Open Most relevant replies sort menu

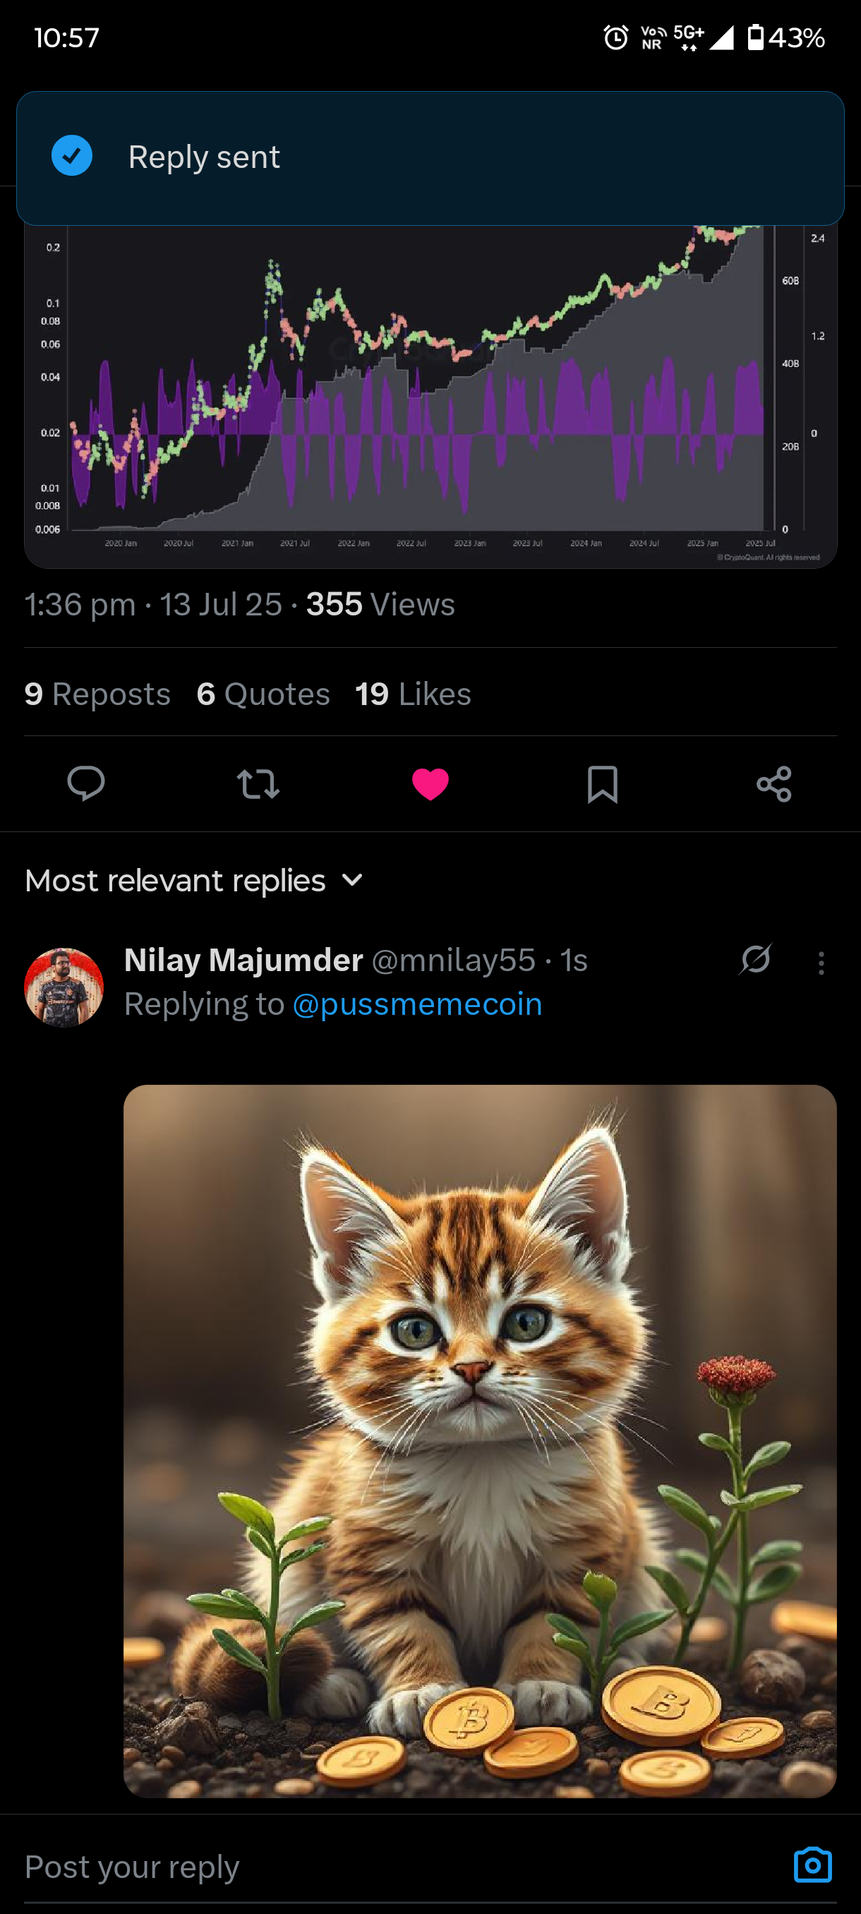[x=194, y=881]
